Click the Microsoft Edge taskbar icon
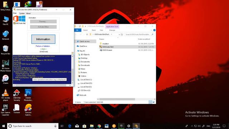Screen dimensions: 229x129 70,126
